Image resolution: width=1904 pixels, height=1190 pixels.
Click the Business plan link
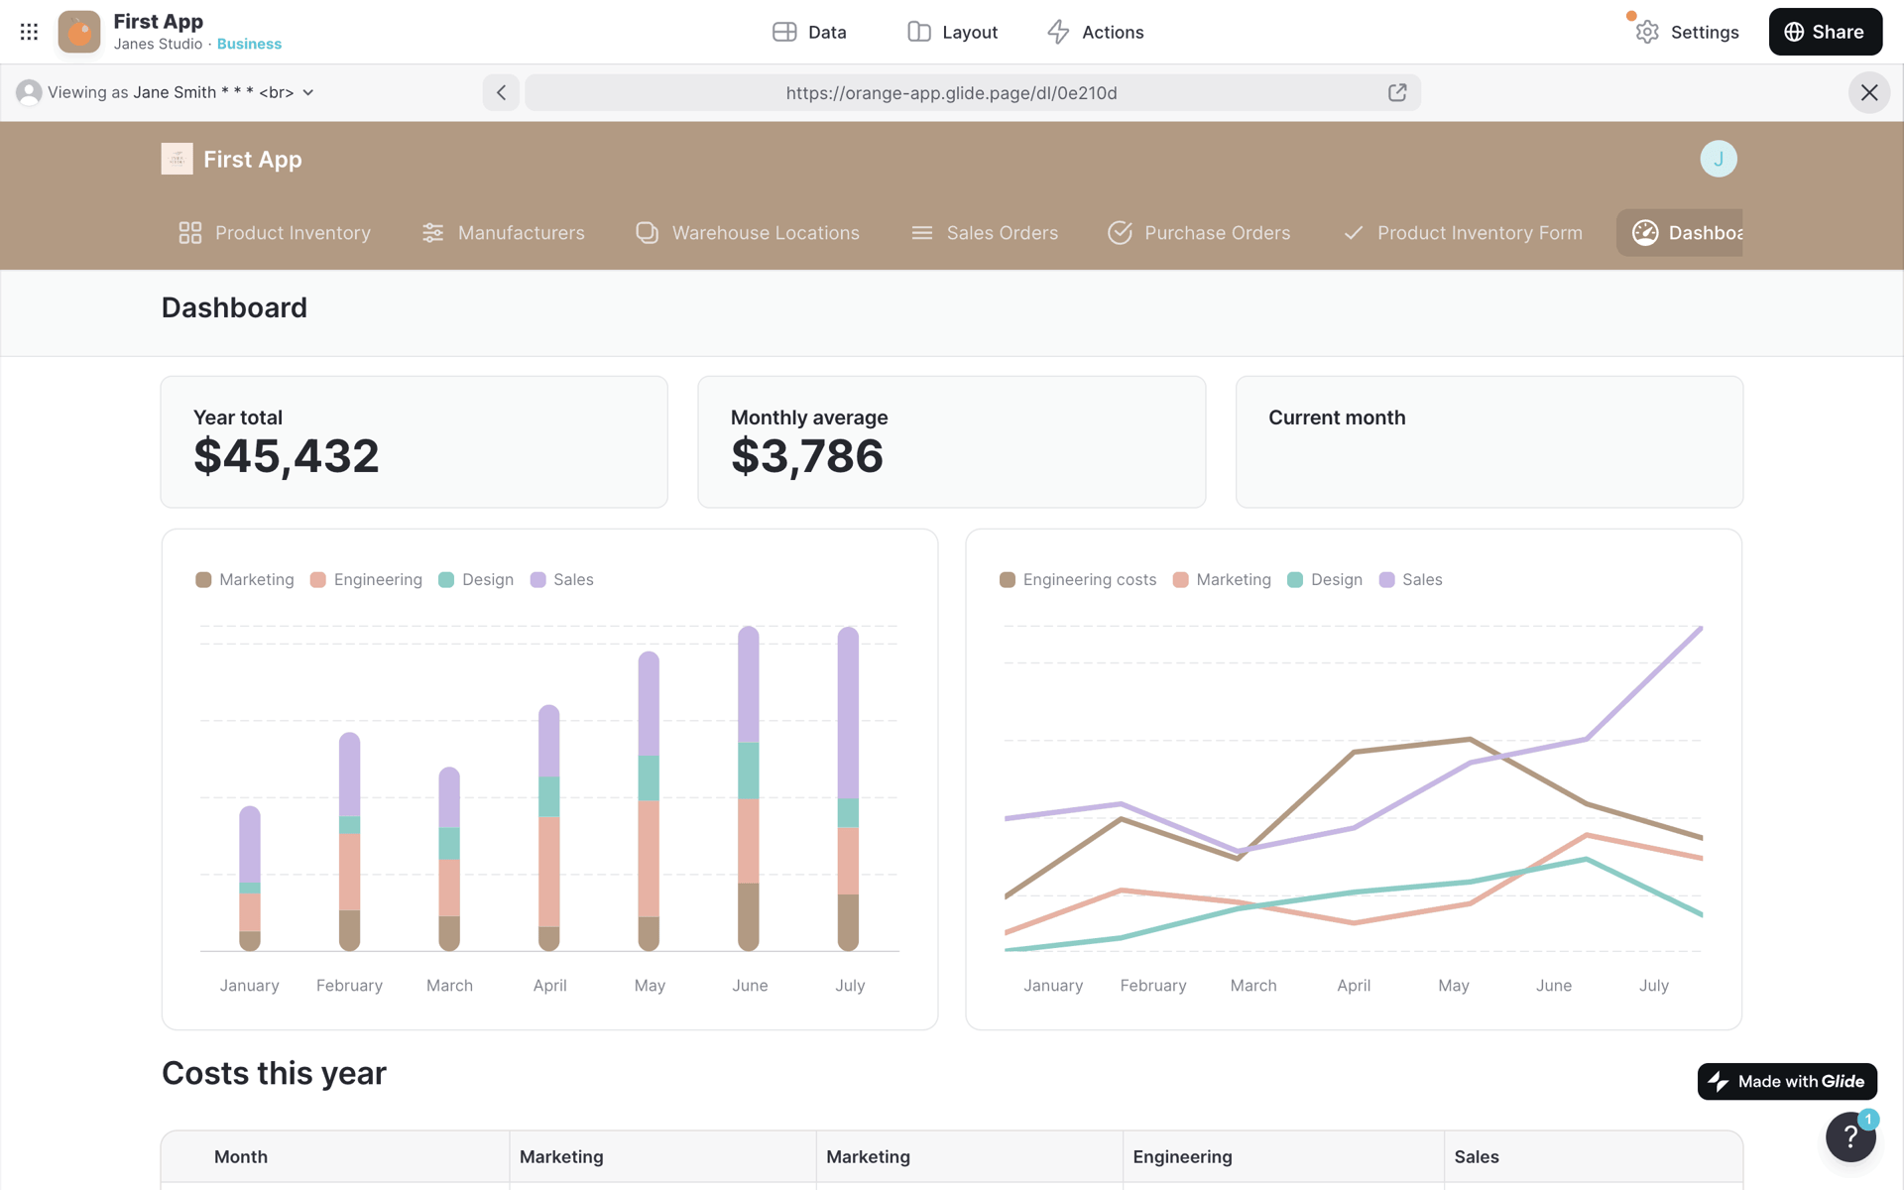tap(249, 44)
